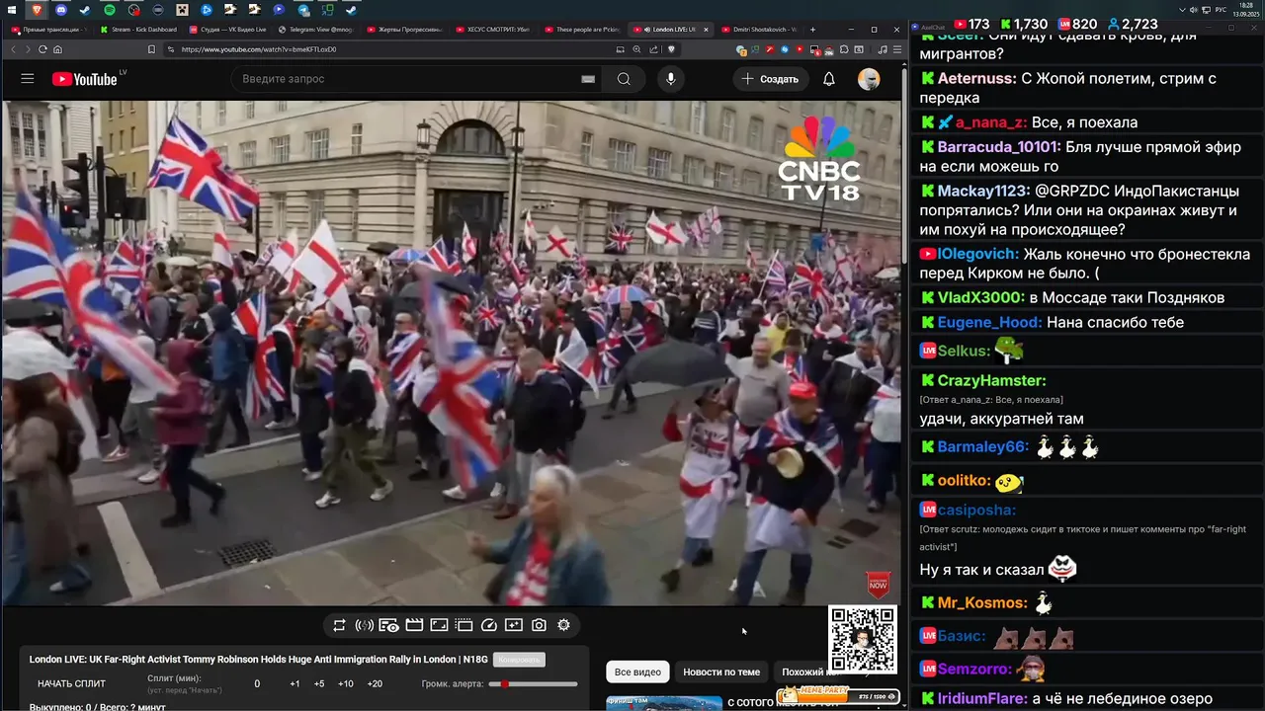Click username Barracuda_10101 in chat
This screenshot has width=1265, height=711.
(999, 147)
